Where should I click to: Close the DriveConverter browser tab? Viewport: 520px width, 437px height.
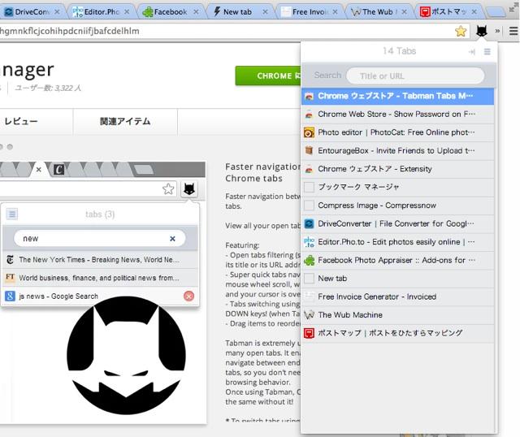click(x=57, y=12)
